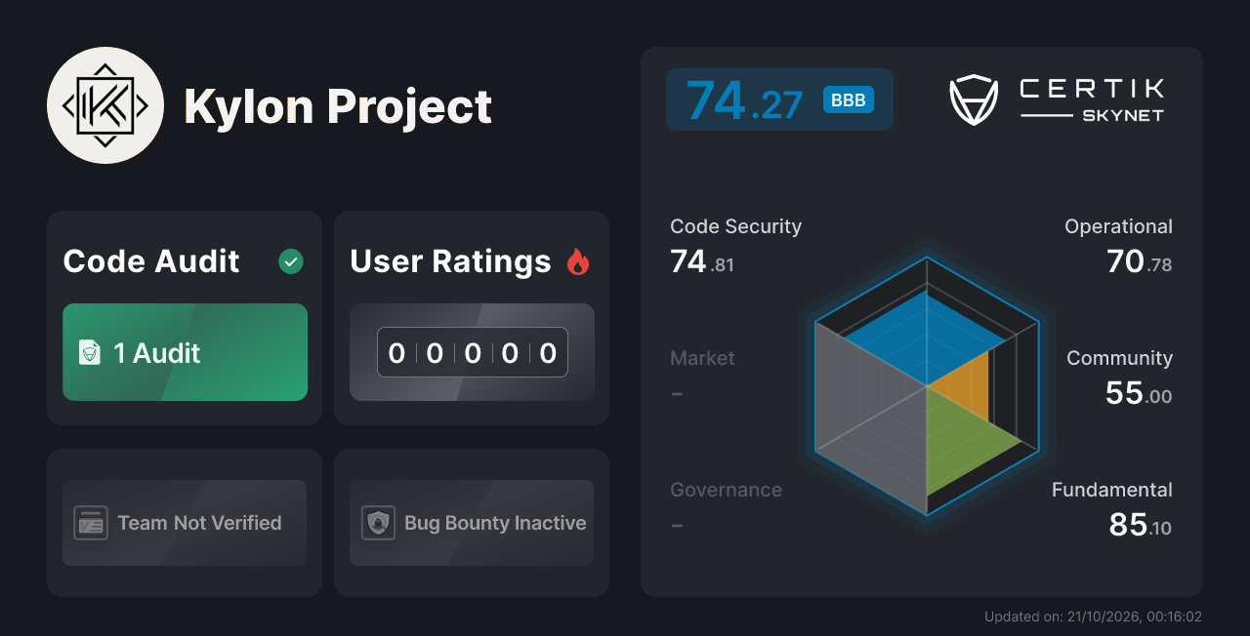Screen dimensions: 1250x636
Task: Click the Kylon Project round logo
Action: pos(105,105)
